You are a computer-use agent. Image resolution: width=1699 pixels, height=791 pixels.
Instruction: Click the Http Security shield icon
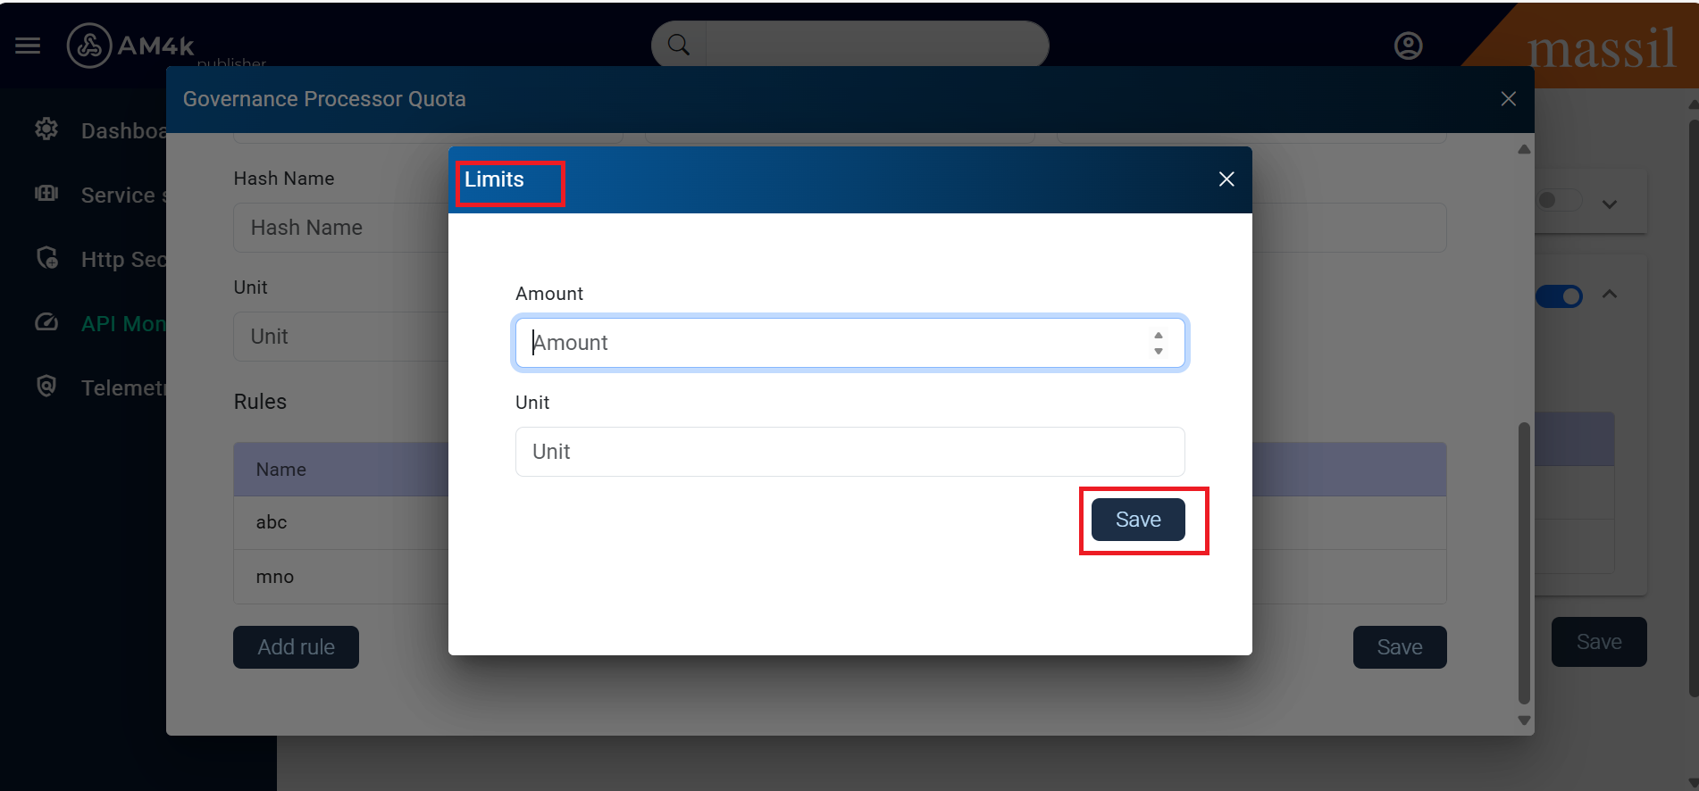[x=46, y=258]
